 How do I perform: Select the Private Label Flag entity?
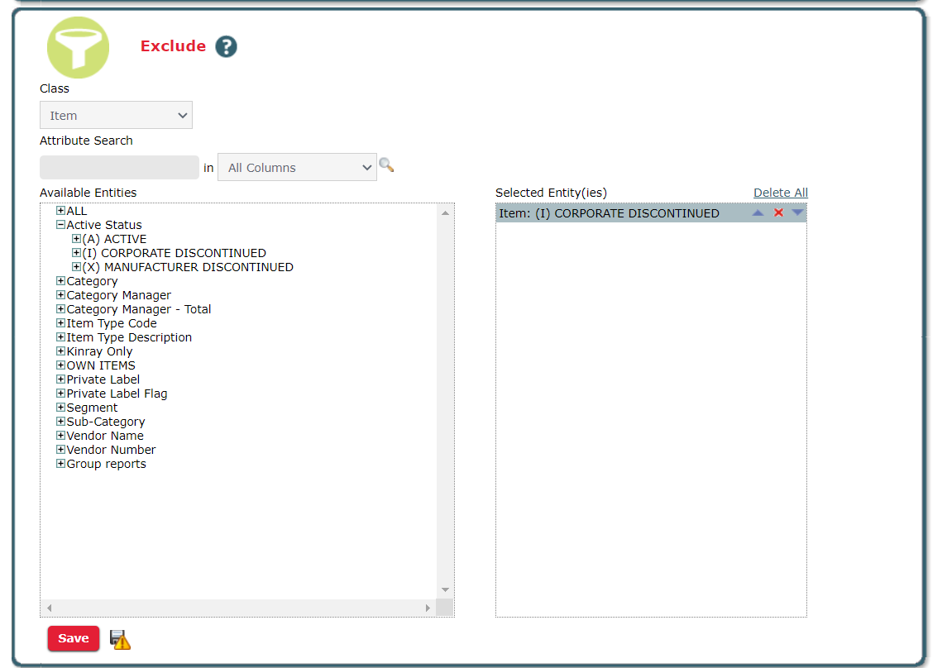pos(117,394)
